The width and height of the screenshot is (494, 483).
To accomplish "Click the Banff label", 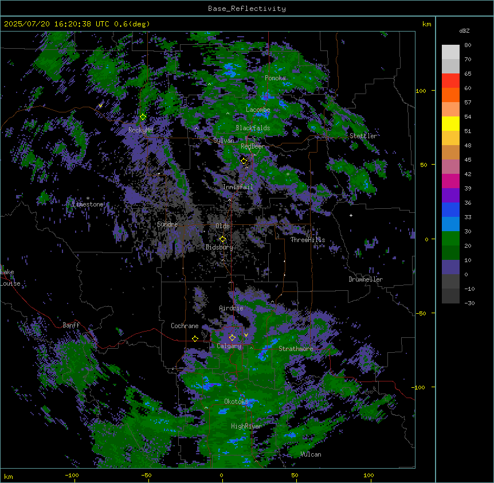I will (x=71, y=325).
